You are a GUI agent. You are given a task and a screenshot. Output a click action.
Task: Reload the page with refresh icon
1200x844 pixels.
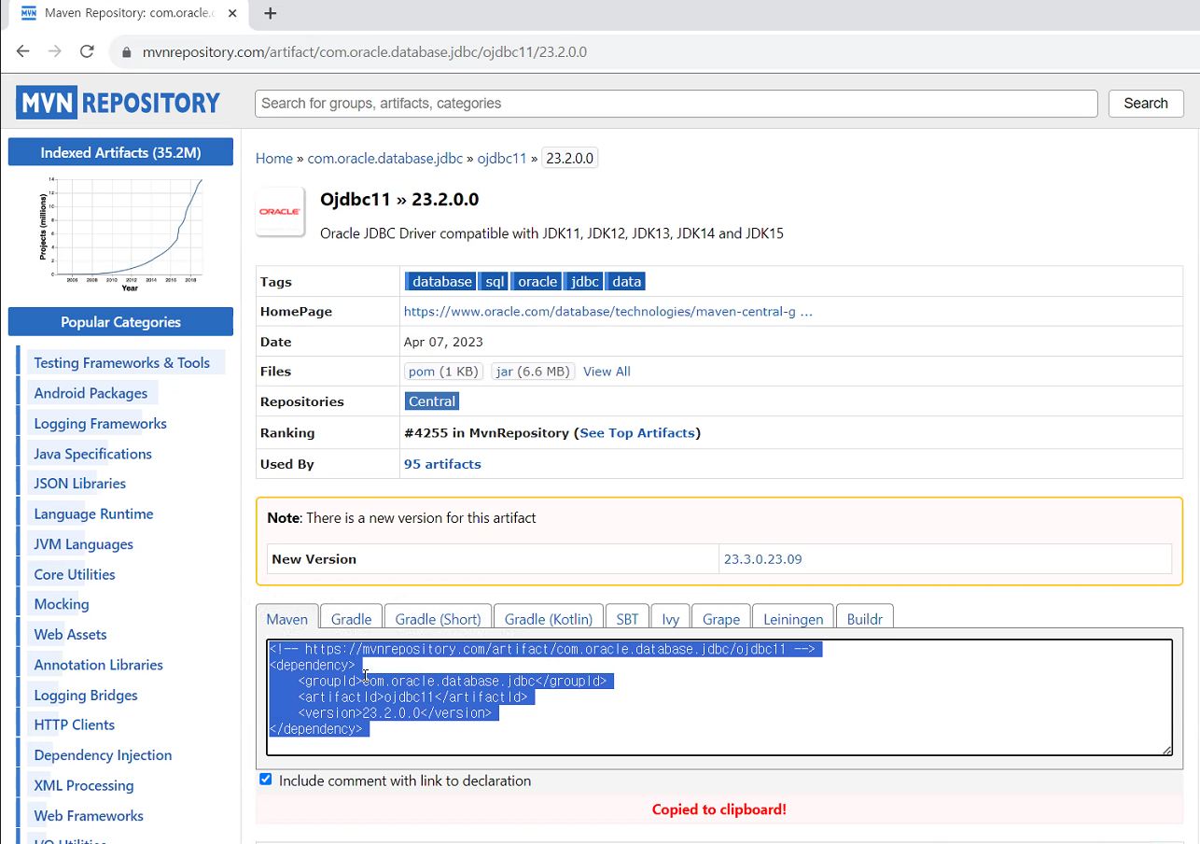click(87, 51)
